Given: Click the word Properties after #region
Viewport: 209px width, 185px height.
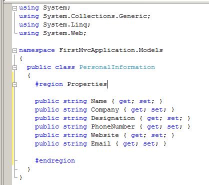Looking at the screenshot, I should coord(87,84).
